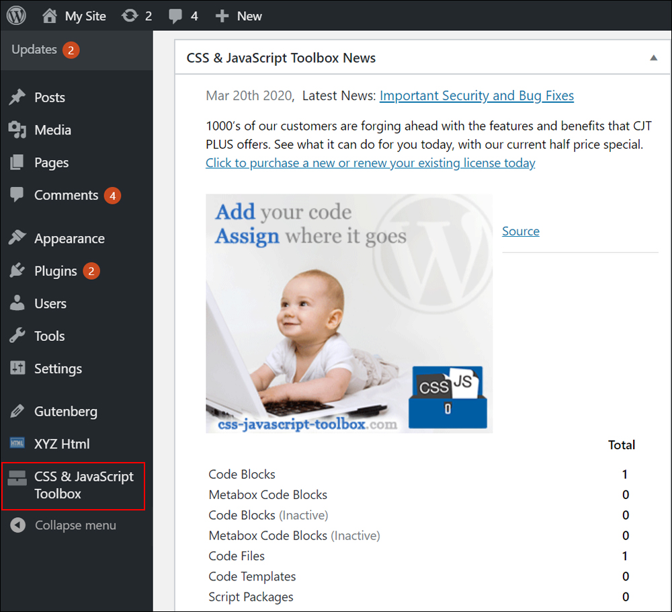Click the Code Blocks (Inactive) row
The height and width of the screenshot is (612, 672).
(x=268, y=515)
